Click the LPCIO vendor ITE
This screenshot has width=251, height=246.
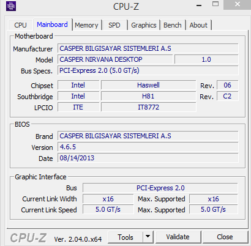click(x=78, y=107)
